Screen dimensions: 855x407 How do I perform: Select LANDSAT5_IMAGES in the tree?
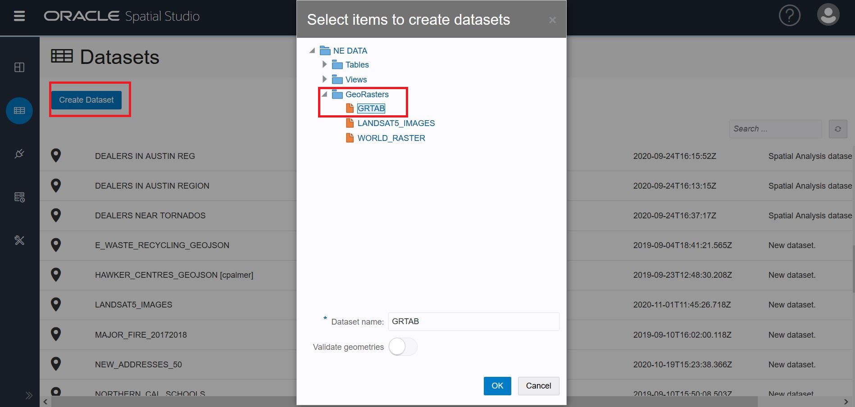tap(396, 123)
